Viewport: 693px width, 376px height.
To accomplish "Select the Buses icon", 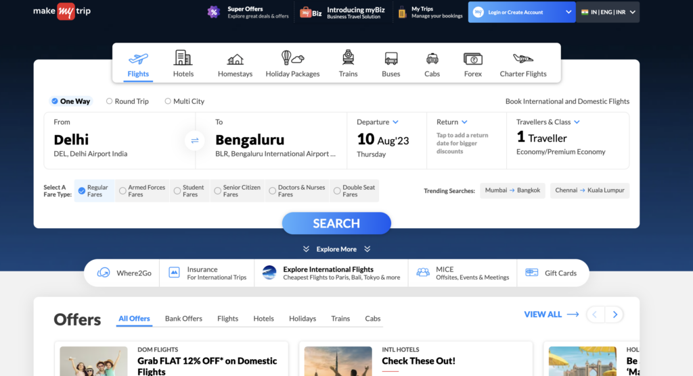I will (x=390, y=59).
